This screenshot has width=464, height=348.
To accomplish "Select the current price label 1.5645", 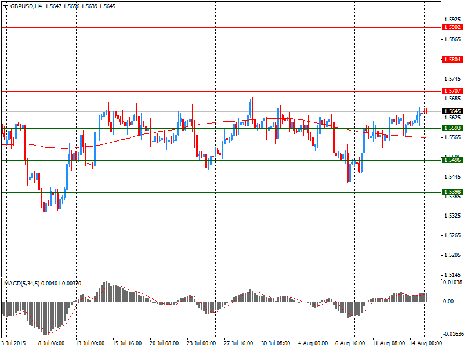I will [x=452, y=111].
